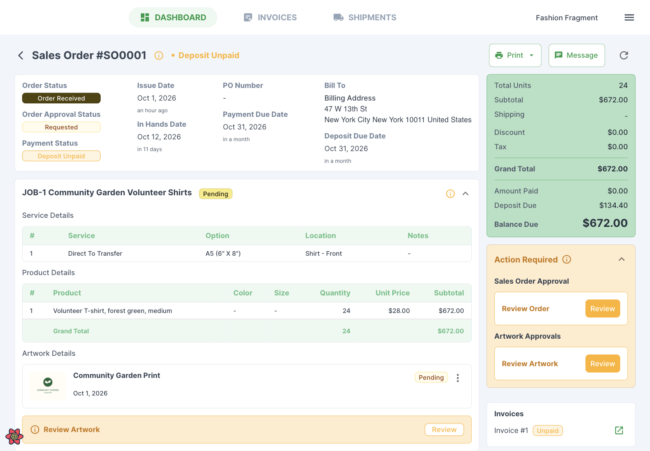The image size is (650, 451).
Task: Click the Fashion Fragment account name
Action: (566, 18)
